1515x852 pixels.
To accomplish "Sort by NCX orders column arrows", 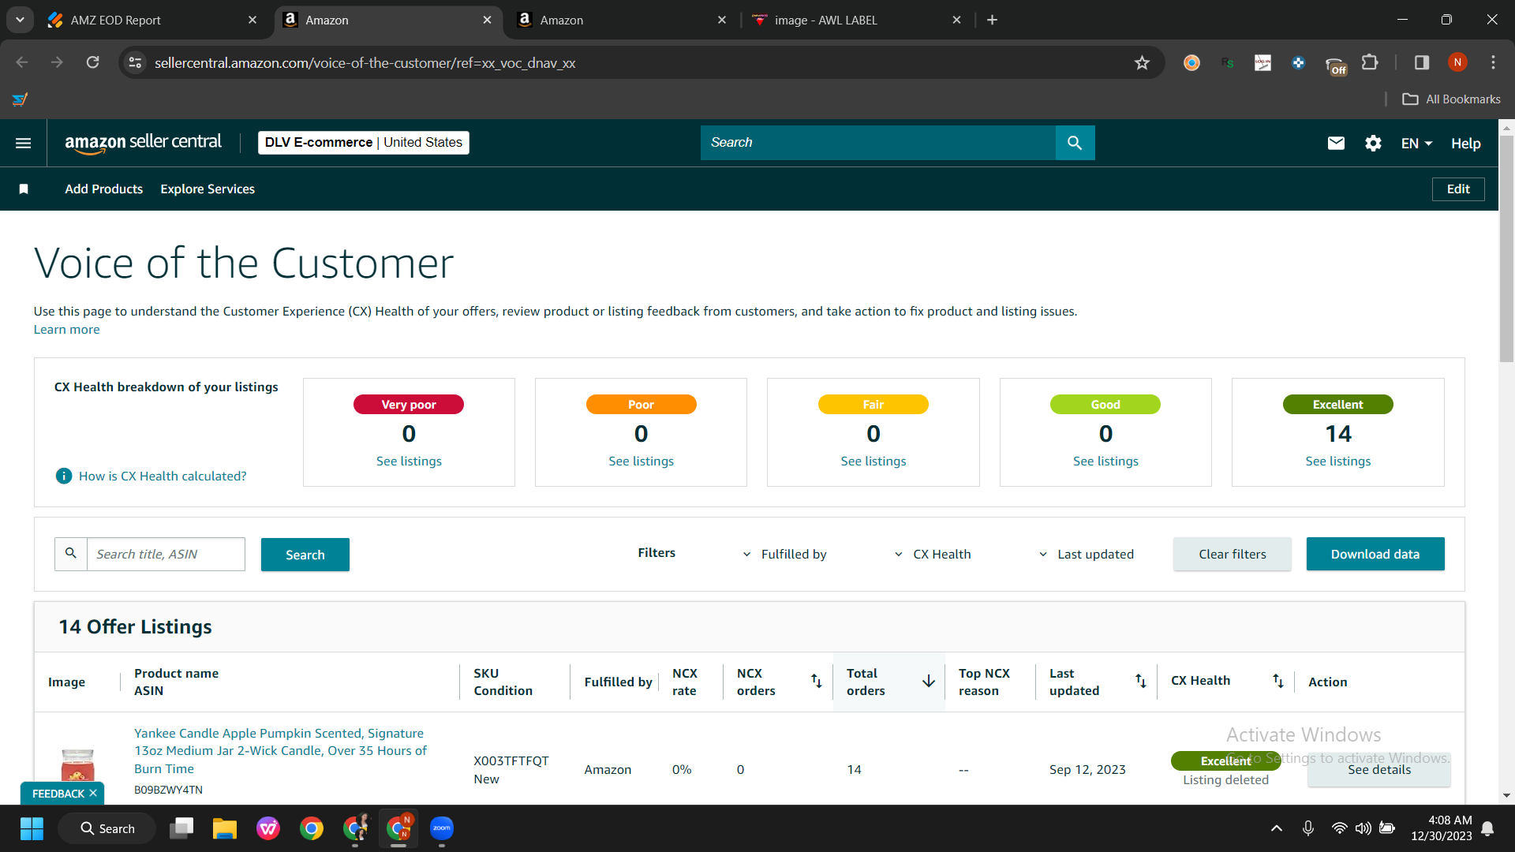I will point(817,681).
